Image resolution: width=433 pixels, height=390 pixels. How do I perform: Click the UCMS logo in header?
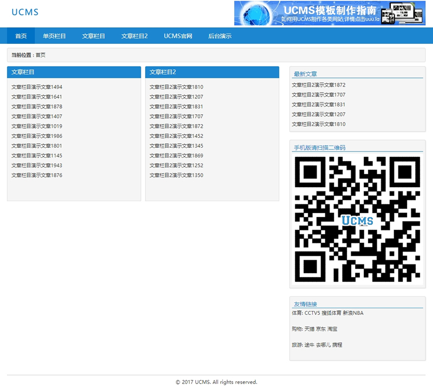tap(25, 12)
